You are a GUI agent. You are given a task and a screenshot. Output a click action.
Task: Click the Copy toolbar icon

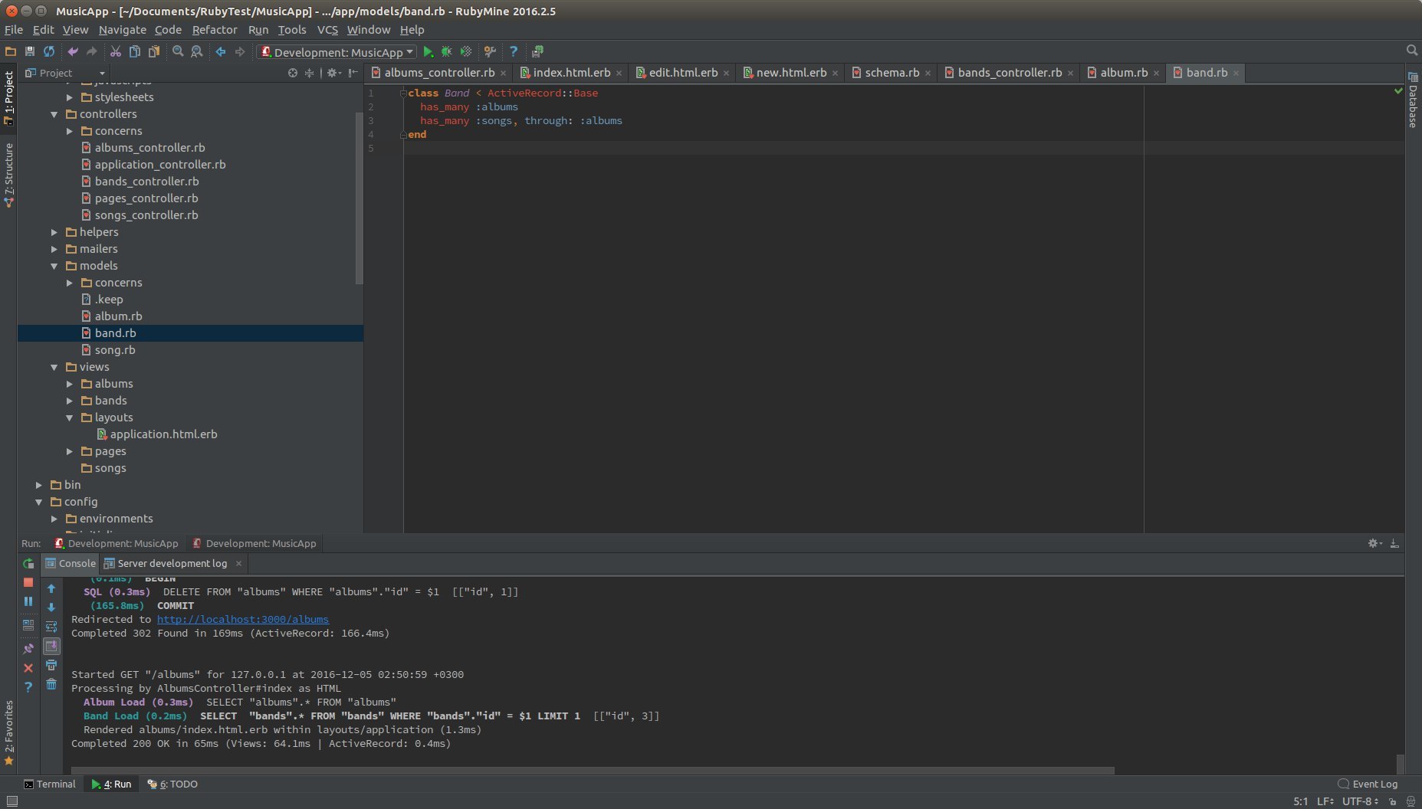135,51
